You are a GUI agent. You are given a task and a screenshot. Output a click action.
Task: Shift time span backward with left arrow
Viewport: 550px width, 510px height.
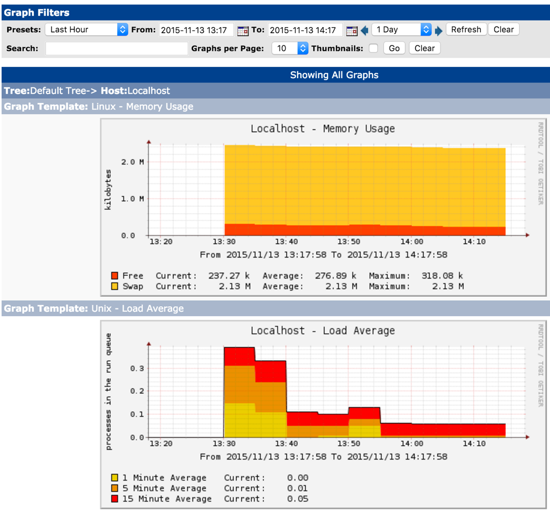point(365,30)
